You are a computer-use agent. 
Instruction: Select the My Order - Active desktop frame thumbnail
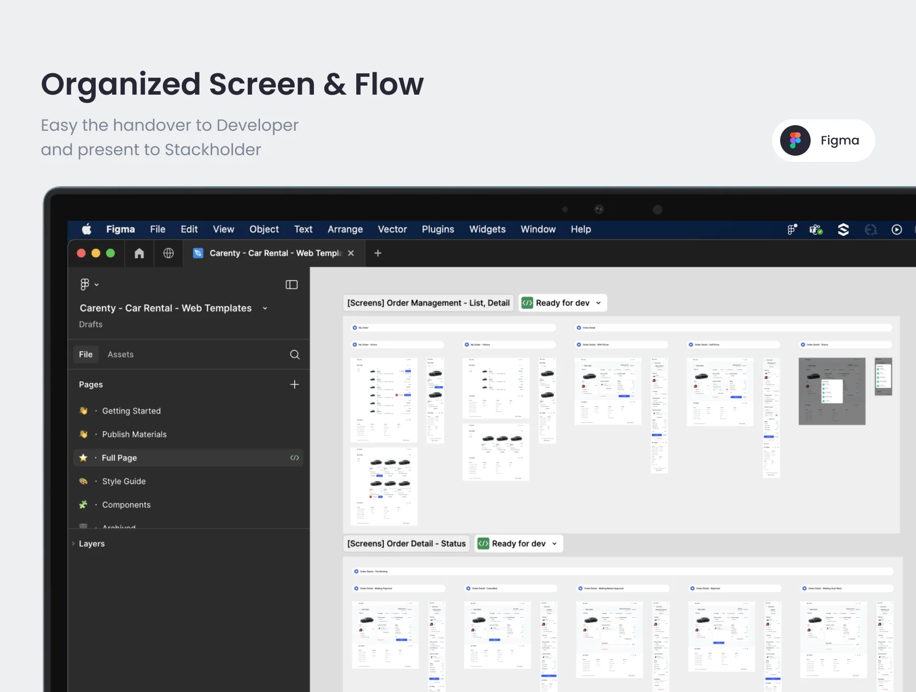coord(384,400)
